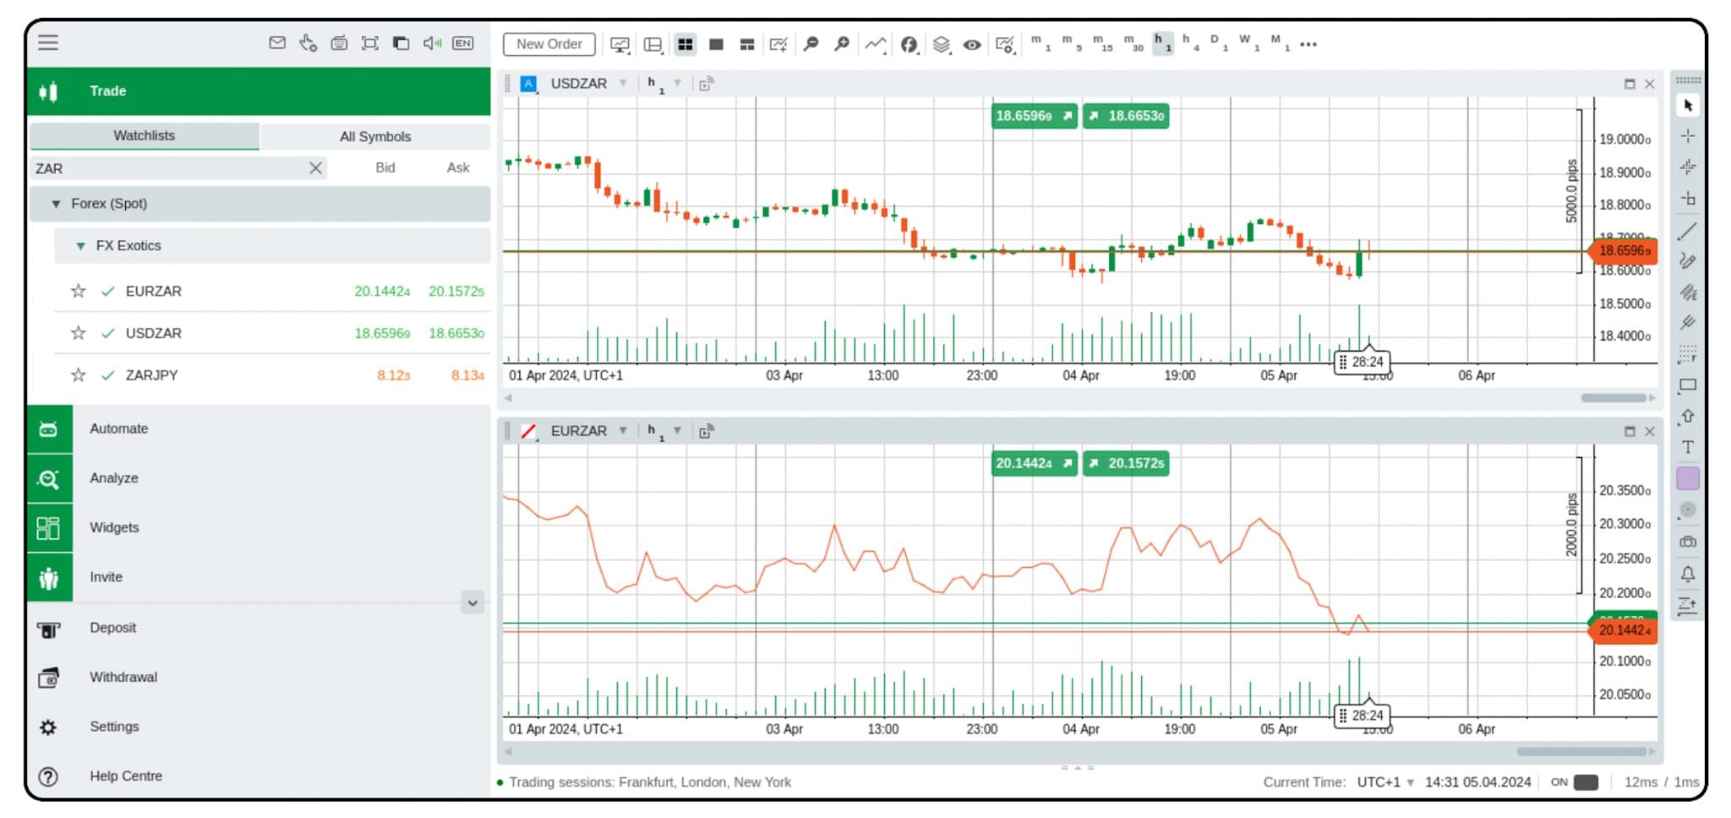Image resolution: width=1731 pixels, height=818 pixels.
Task: Open new chart monitor icon in toolbar
Action: (620, 45)
